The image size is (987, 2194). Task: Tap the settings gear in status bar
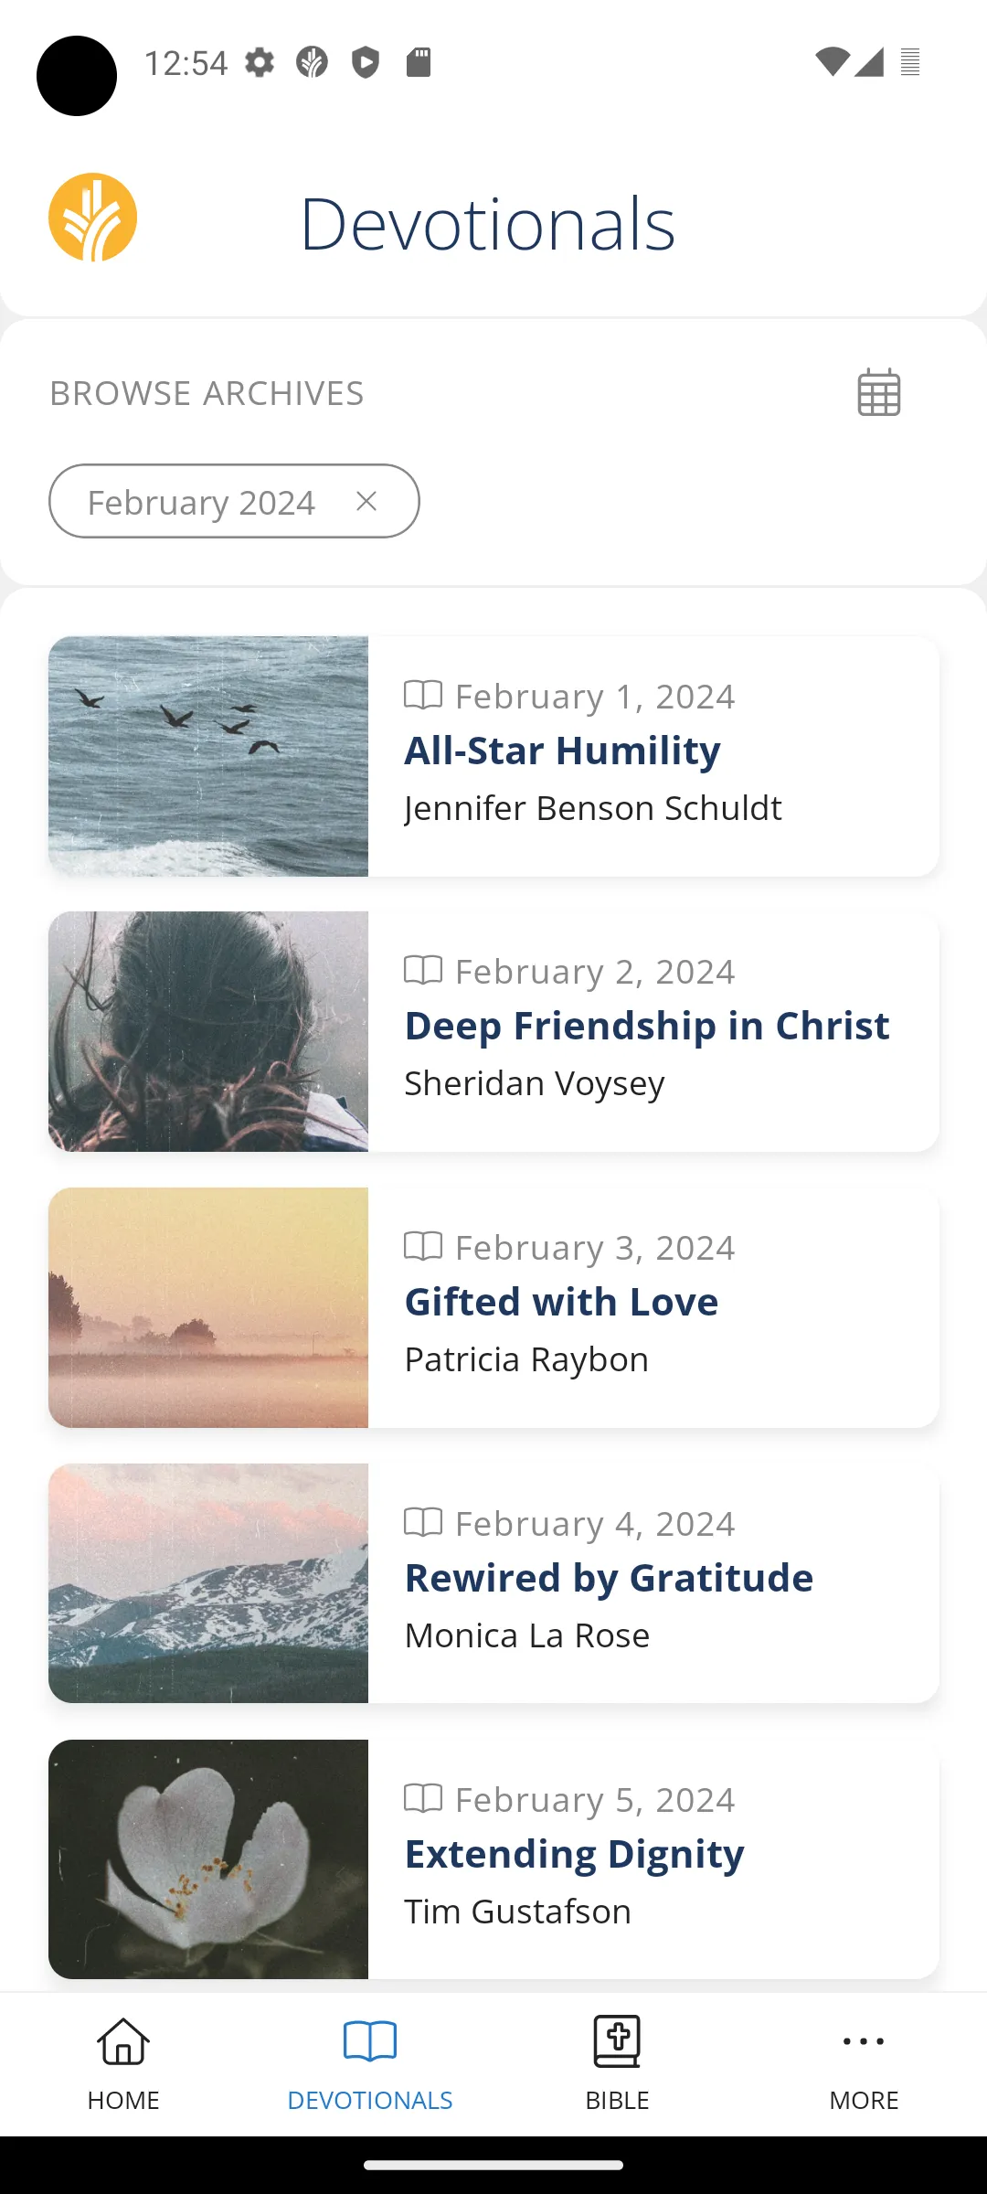coord(260,63)
